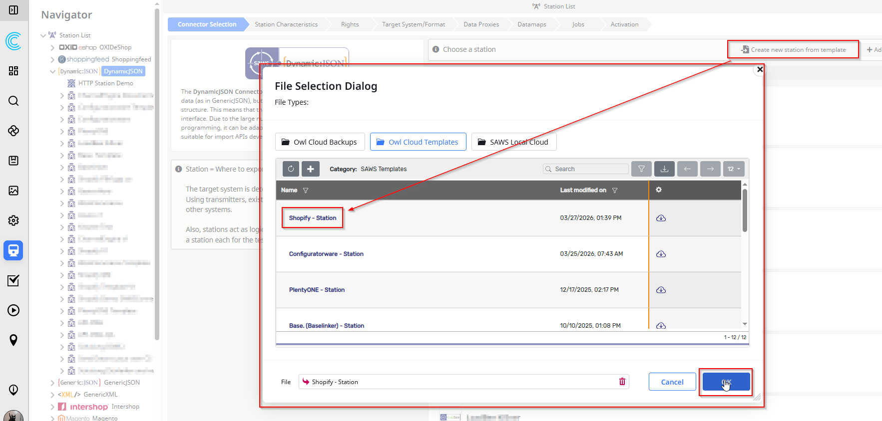Open the linked rings icon in sidebar
Screen dimensions: 882x421
pos(13,131)
